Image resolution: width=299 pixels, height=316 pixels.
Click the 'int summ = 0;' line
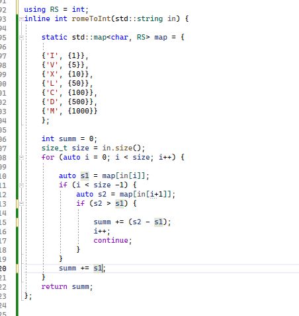pos(69,139)
